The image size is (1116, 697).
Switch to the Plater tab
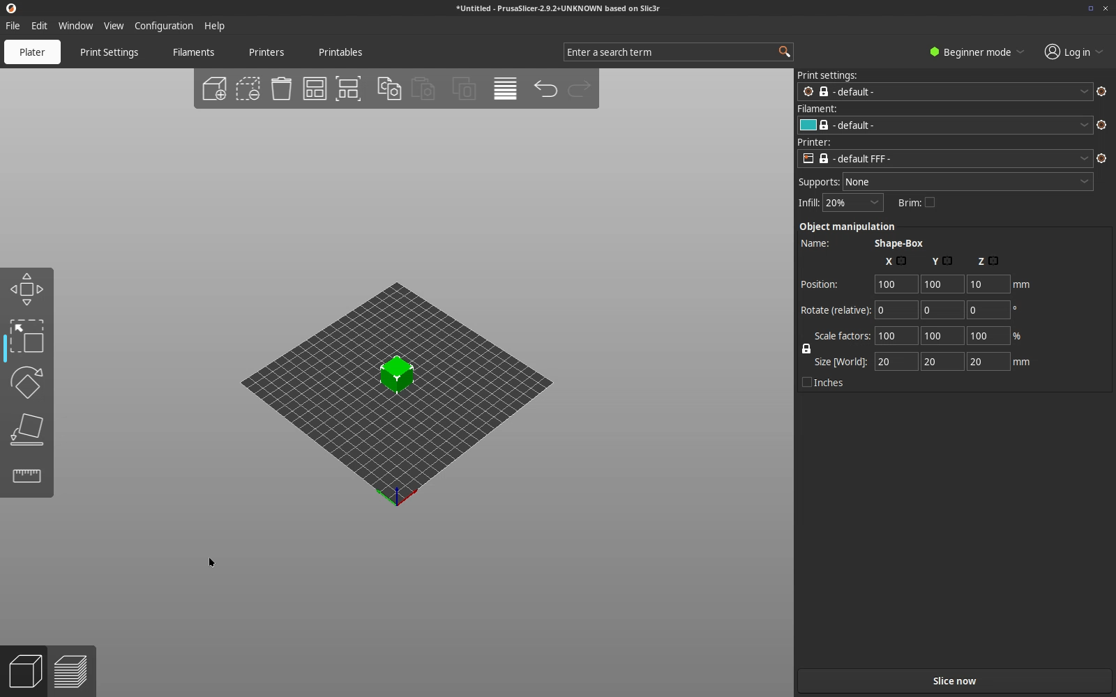pos(32,52)
